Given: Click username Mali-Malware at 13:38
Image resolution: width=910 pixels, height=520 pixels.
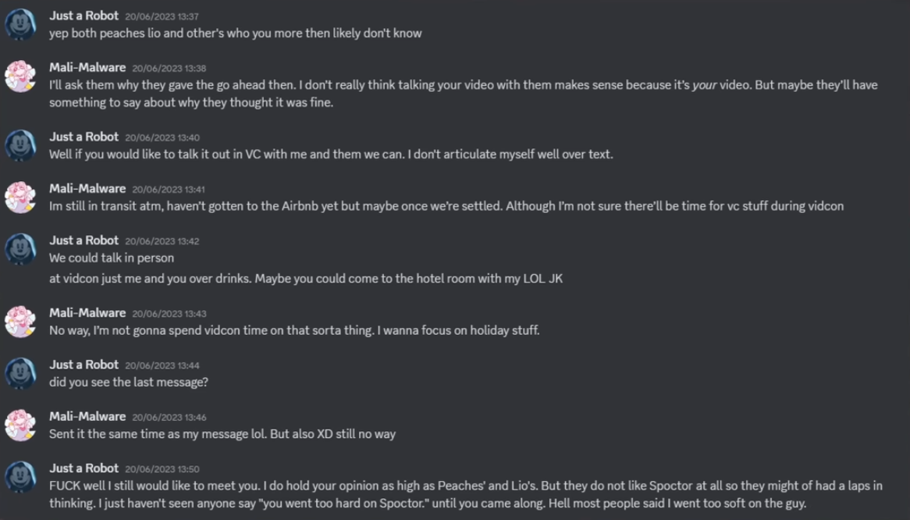Looking at the screenshot, I should [x=87, y=67].
